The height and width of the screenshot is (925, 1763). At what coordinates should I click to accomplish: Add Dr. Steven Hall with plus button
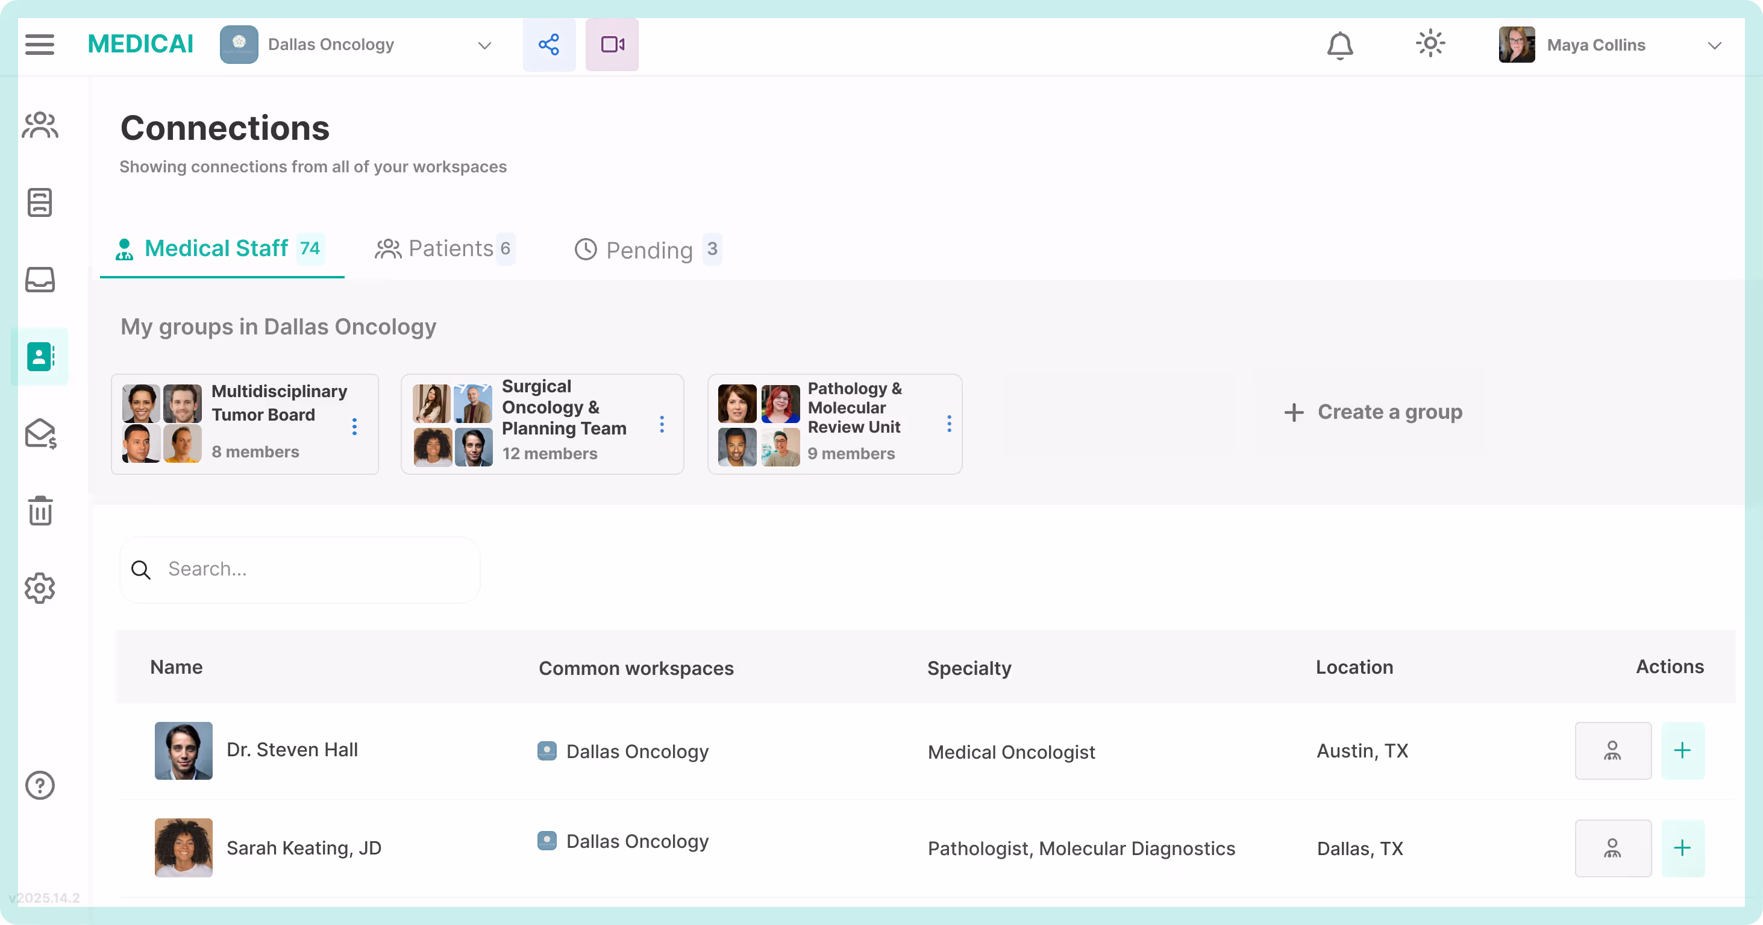(x=1682, y=750)
